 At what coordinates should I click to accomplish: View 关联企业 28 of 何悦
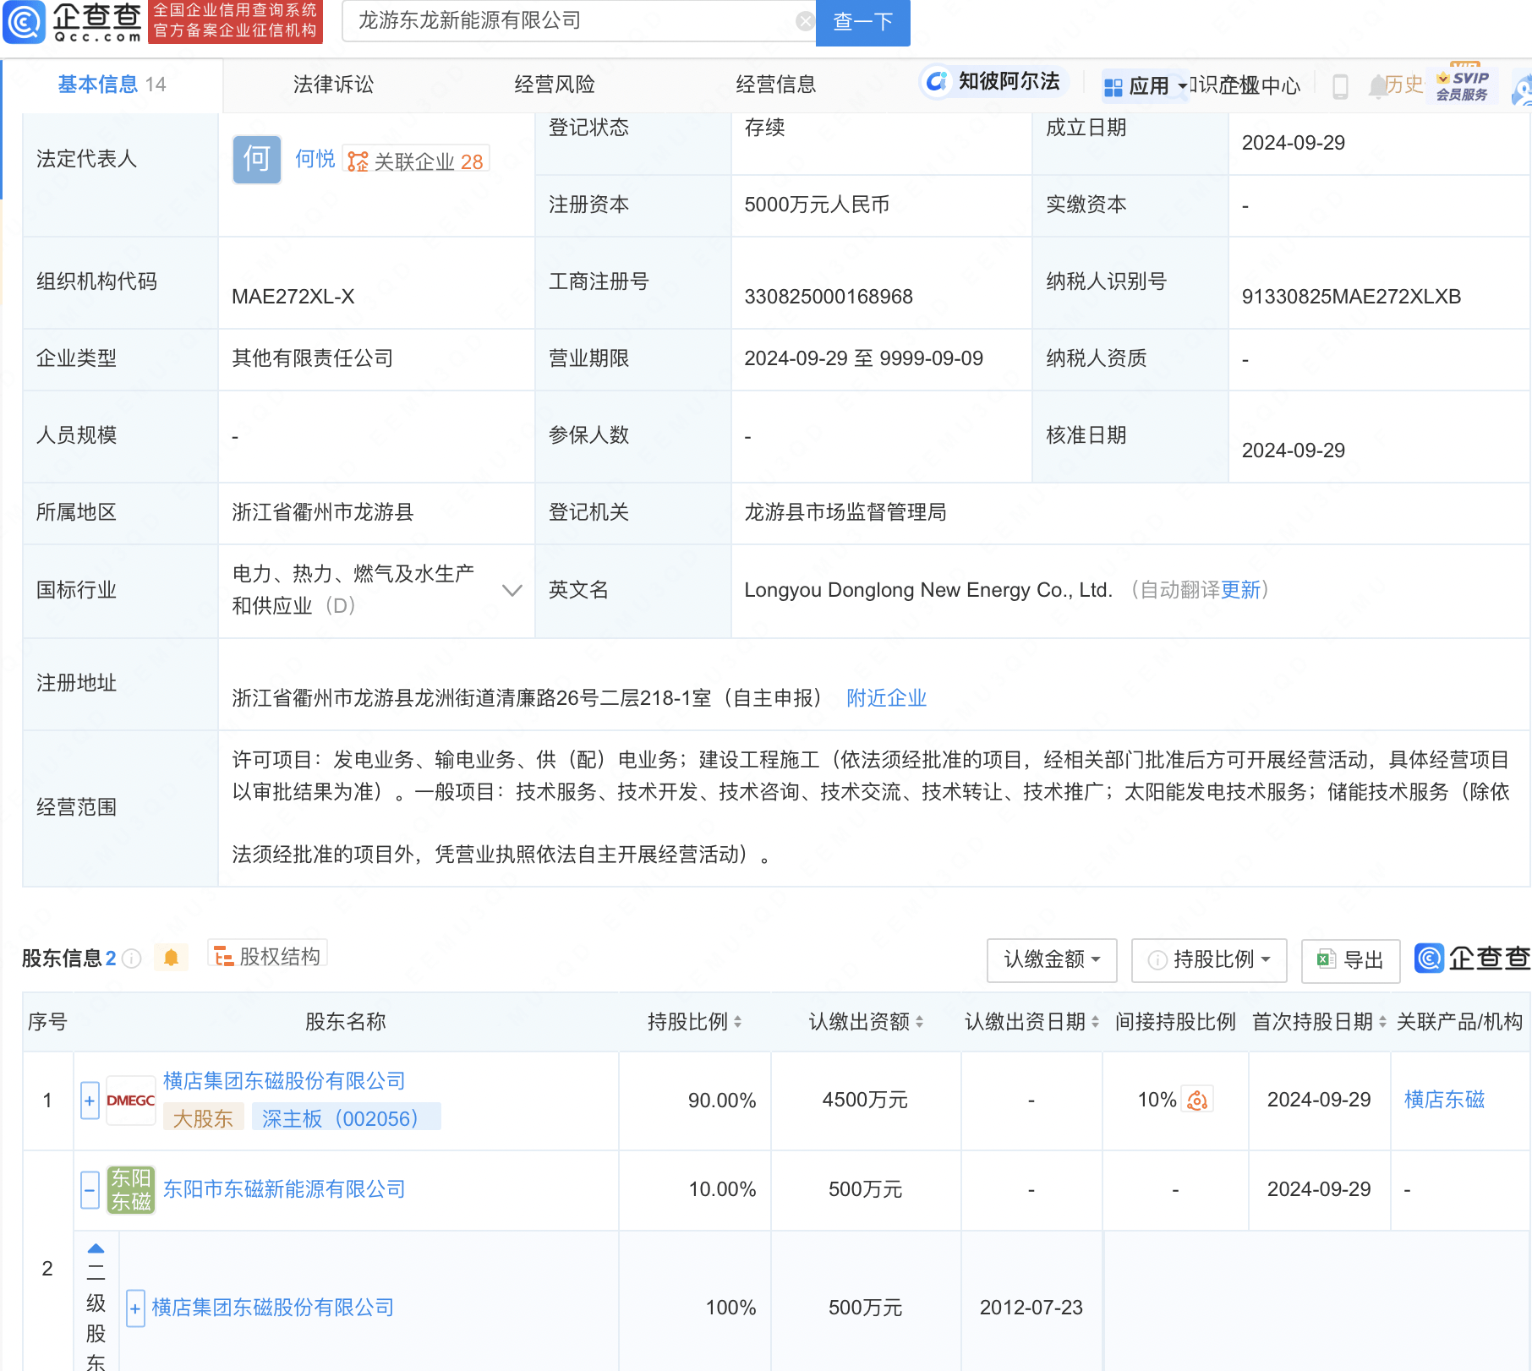[x=416, y=161]
